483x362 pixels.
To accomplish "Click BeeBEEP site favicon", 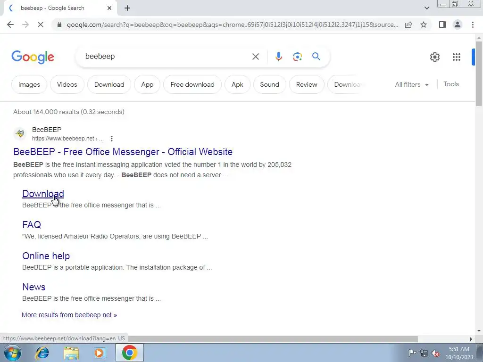I will point(20,133).
